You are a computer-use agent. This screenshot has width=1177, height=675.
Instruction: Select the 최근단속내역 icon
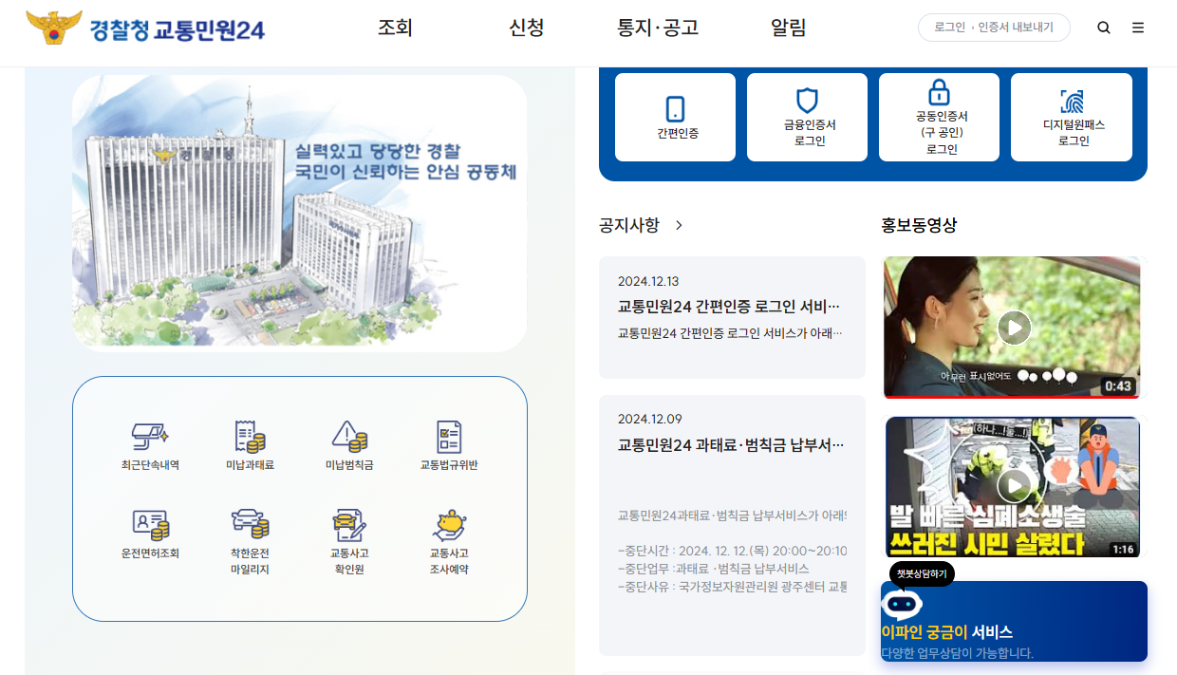151,446
